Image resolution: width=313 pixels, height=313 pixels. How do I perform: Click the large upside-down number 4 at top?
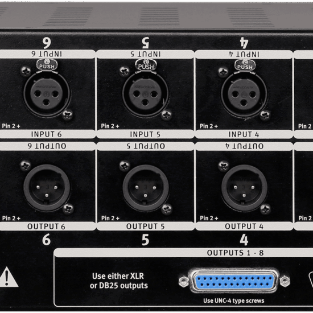tap(244, 43)
